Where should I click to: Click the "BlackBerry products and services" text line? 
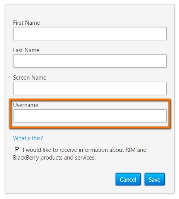coord(54,158)
